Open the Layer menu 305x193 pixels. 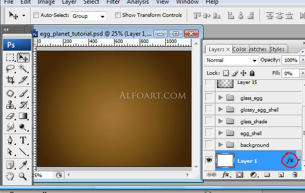[x=69, y=2]
